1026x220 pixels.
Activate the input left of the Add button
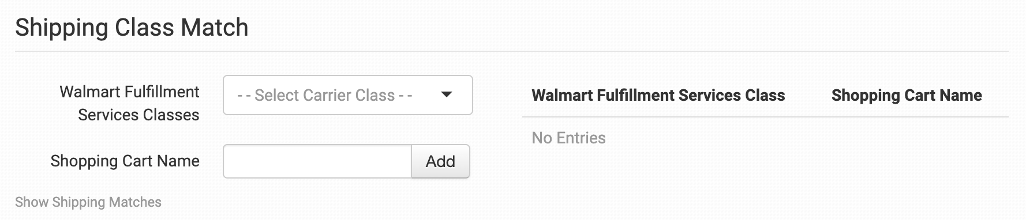pyautogui.click(x=317, y=161)
